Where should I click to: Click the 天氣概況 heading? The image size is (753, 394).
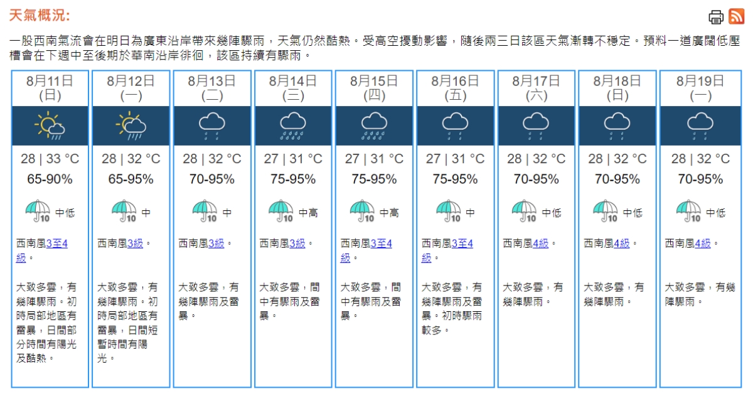39,16
